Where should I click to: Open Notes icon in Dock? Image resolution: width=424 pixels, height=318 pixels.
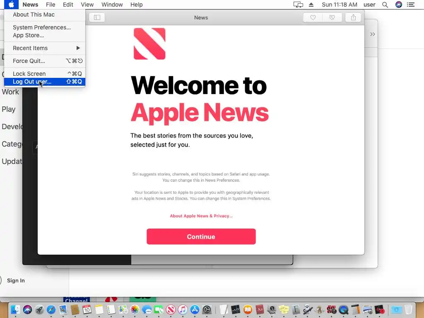(99, 310)
